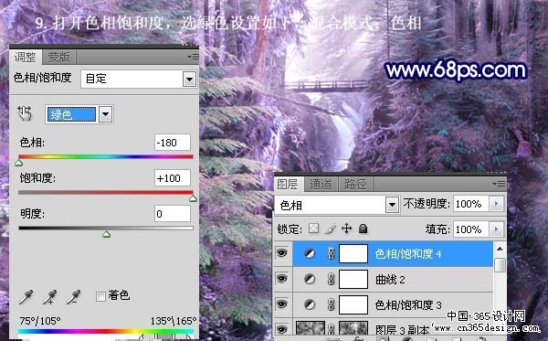Click the lock position move icon
The width and height of the screenshot is (548, 341).
click(346, 229)
